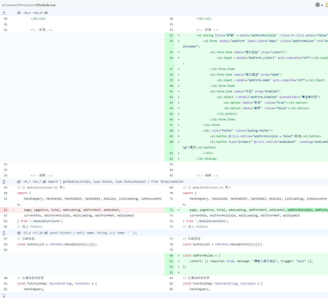This screenshot has width=328, height=298.
Task: Click 'const buttonList' on original line 58
Action: pyautogui.click(x=57, y=244)
